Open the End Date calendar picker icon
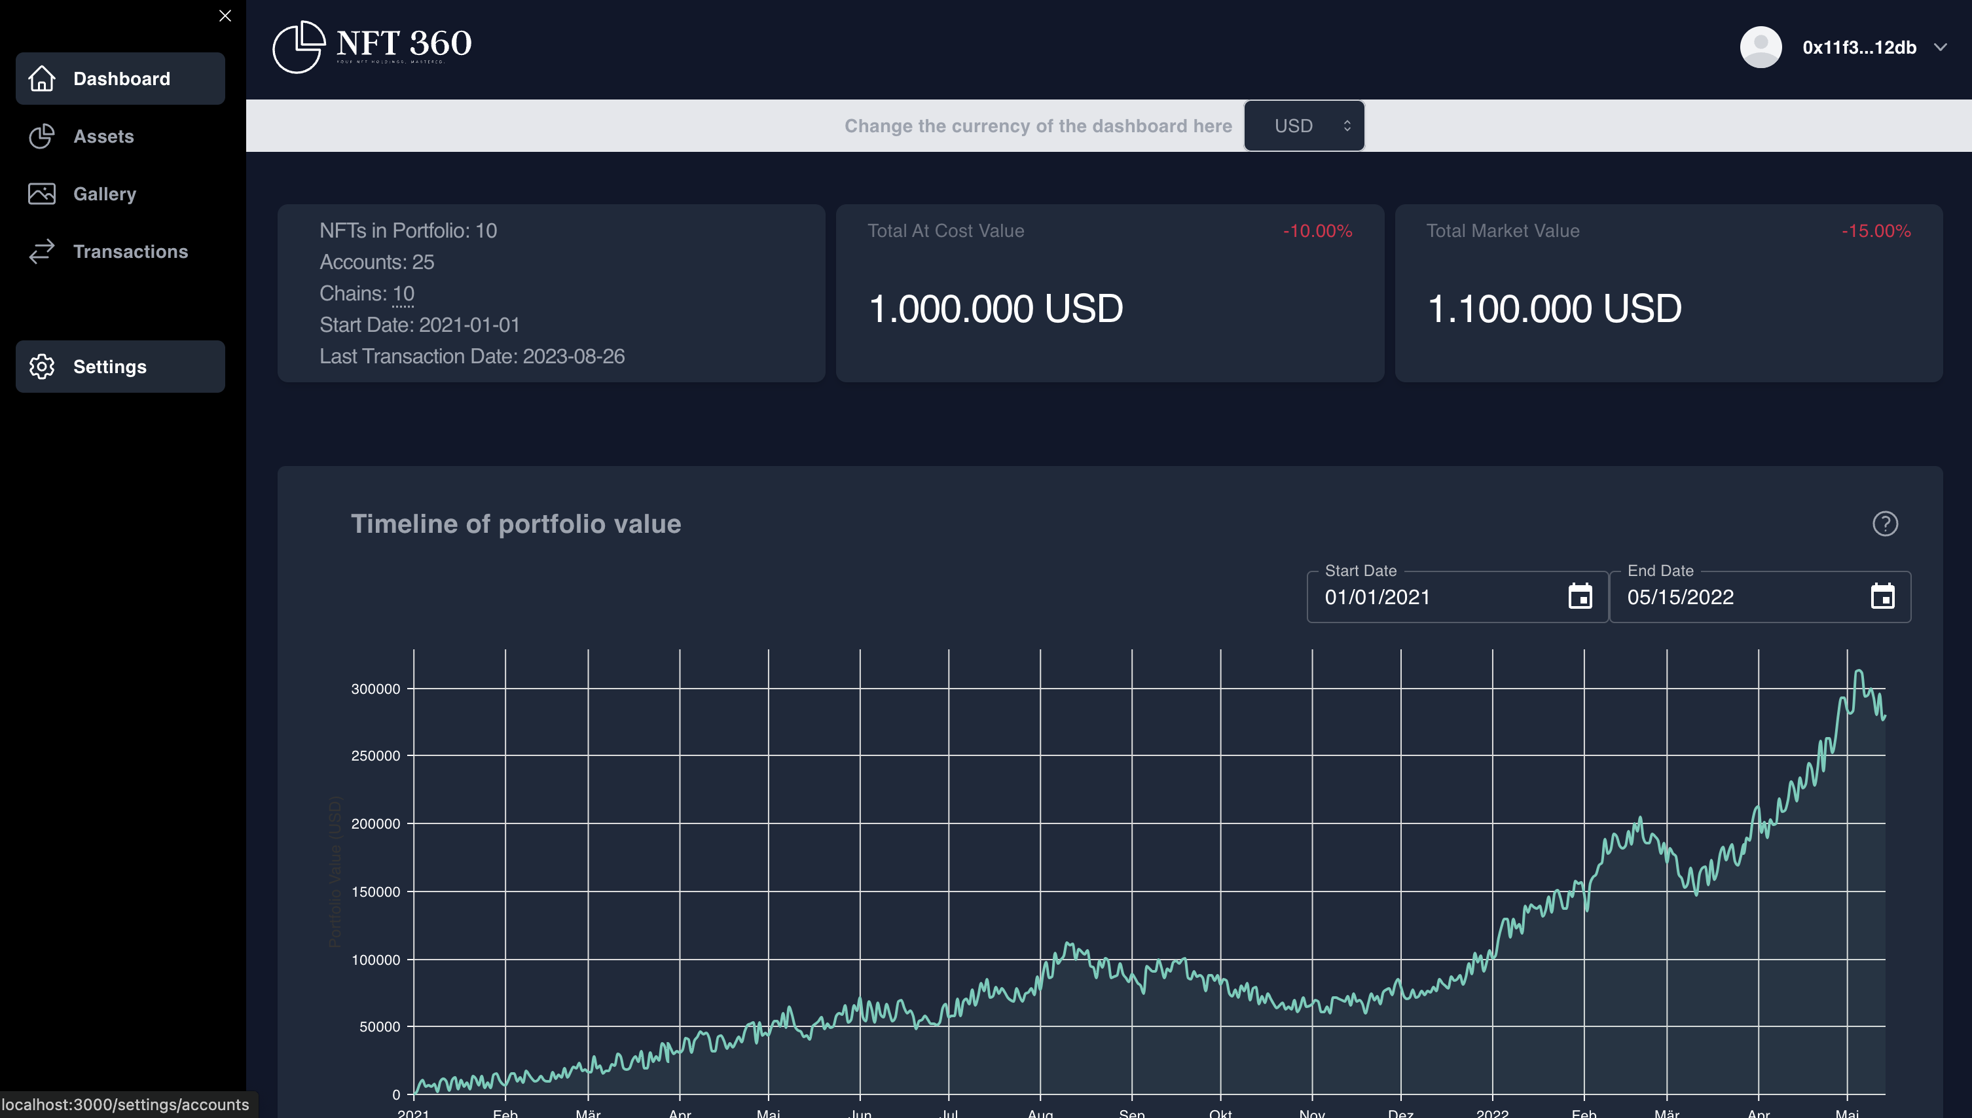This screenshot has width=1972, height=1118. click(x=1882, y=596)
